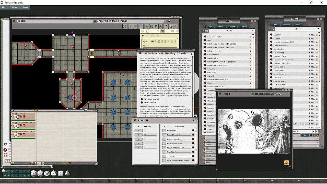Screen dimensions: 327x184
Task: Select the arrow pointer tool in palette
Action: 143,36
